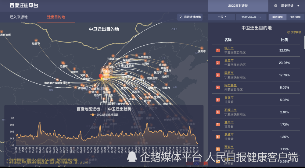Open 银川市 link in ranking list
This screenshot has height=168, width=305.
[x=229, y=48]
